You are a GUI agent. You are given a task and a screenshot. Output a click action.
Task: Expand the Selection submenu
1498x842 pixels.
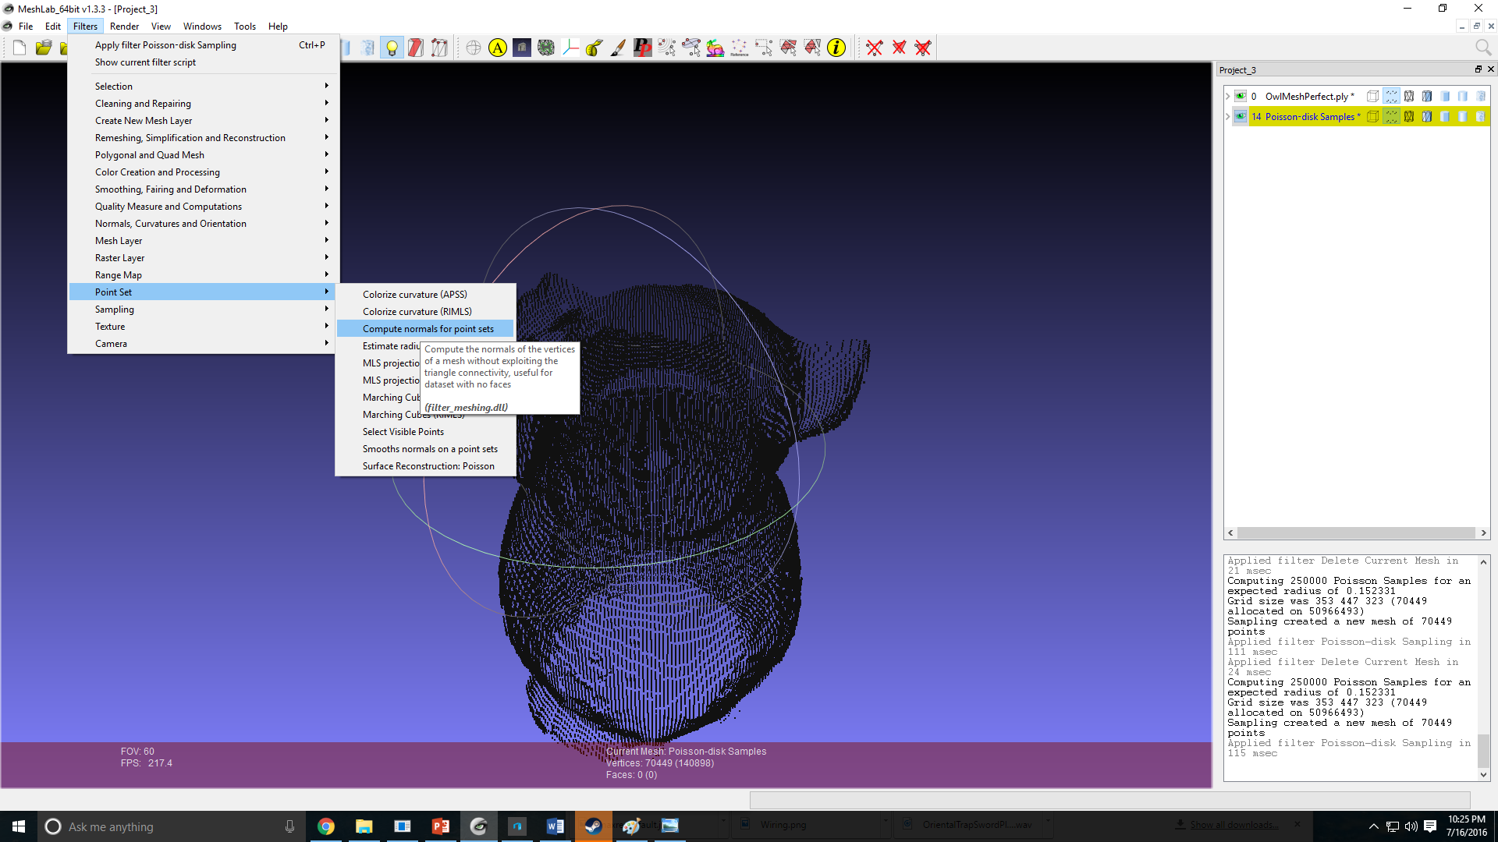204,87
